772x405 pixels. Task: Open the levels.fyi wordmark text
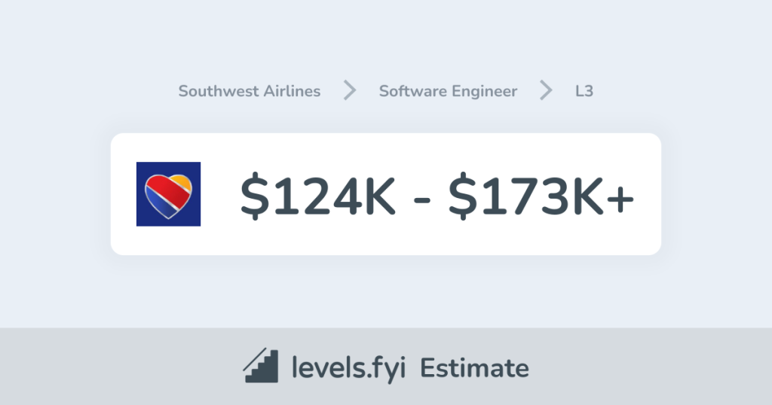[348, 368]
